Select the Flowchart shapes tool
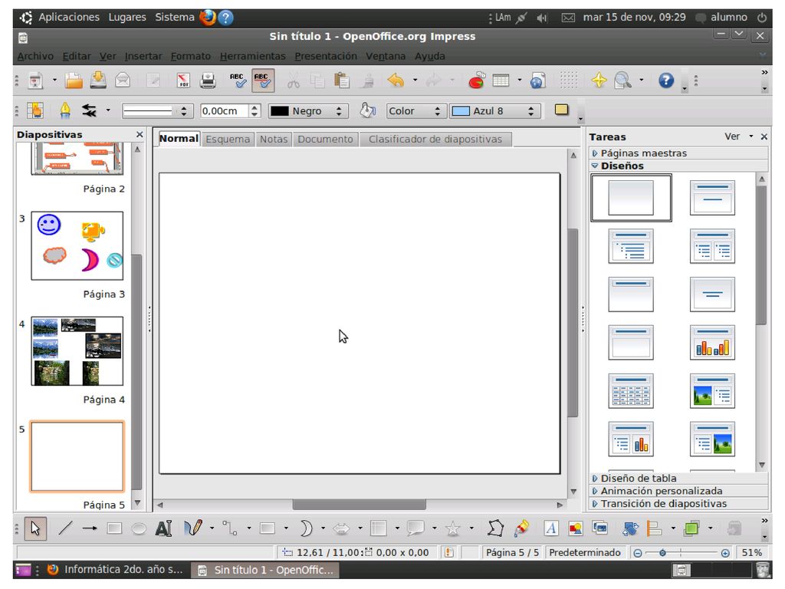 379,528
